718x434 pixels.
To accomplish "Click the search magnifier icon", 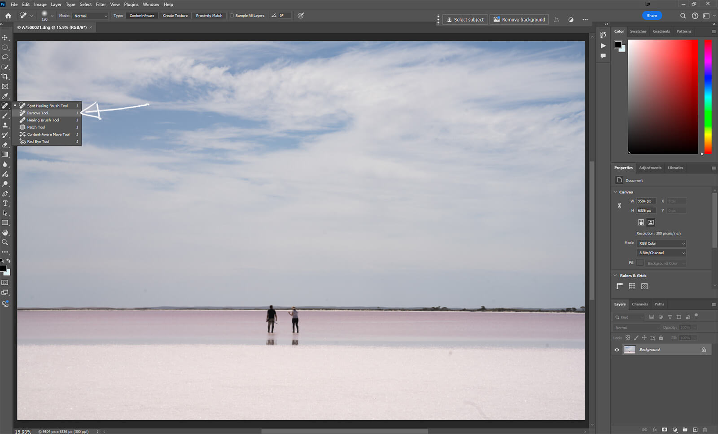I will point(683,16).
